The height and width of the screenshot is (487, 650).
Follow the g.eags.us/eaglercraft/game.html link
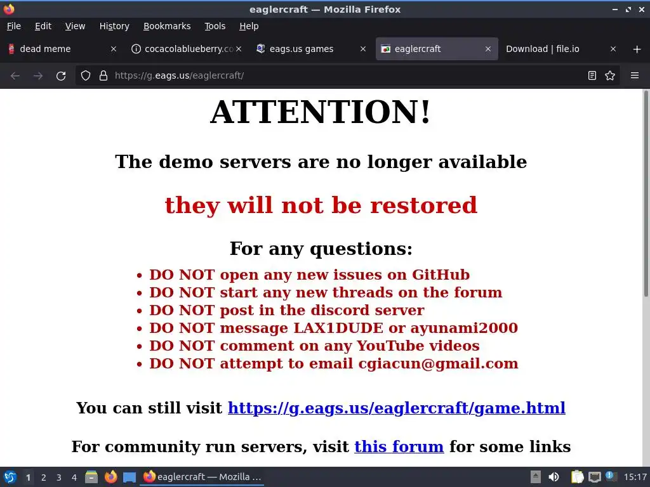click(396, 408)
